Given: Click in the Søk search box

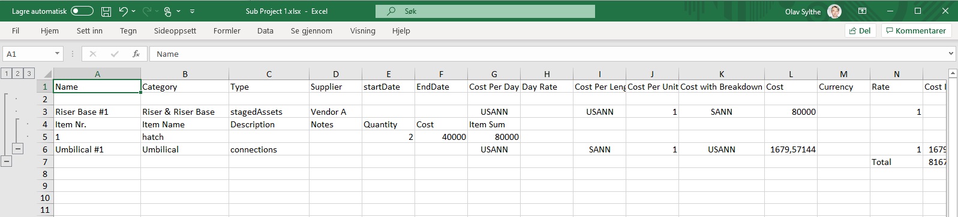Looking at the screenshot, I should 485,11.
